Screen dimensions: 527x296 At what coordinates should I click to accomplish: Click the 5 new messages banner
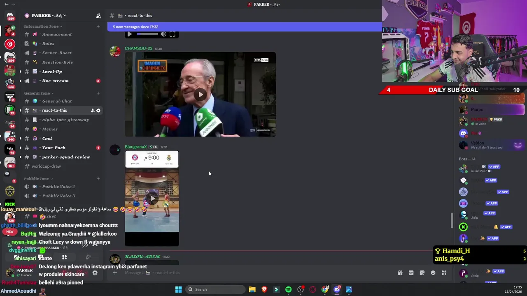245,27
